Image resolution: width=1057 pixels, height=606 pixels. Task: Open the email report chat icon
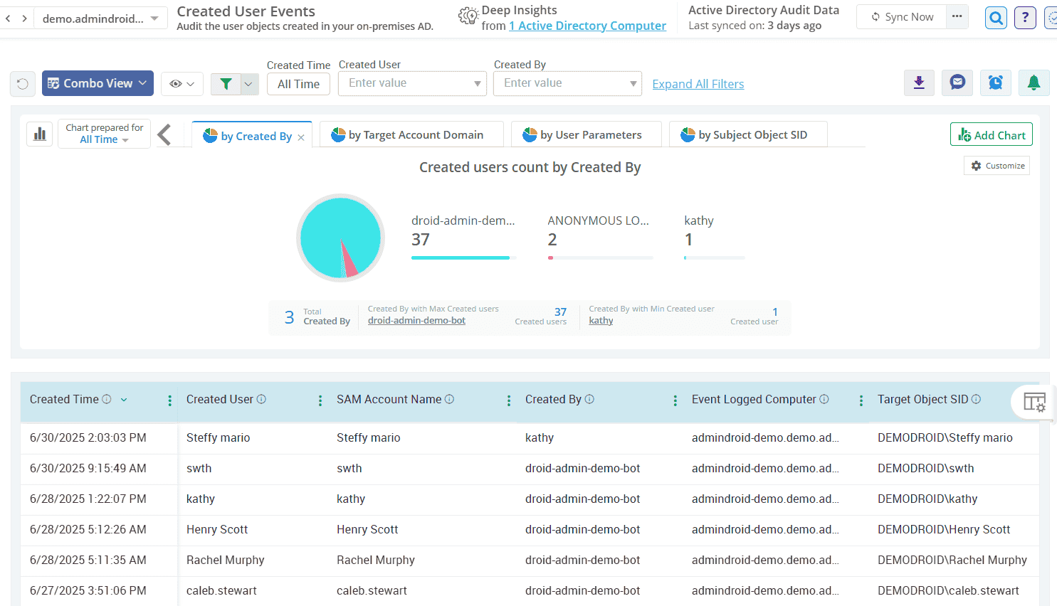click(x=957, y=83)
